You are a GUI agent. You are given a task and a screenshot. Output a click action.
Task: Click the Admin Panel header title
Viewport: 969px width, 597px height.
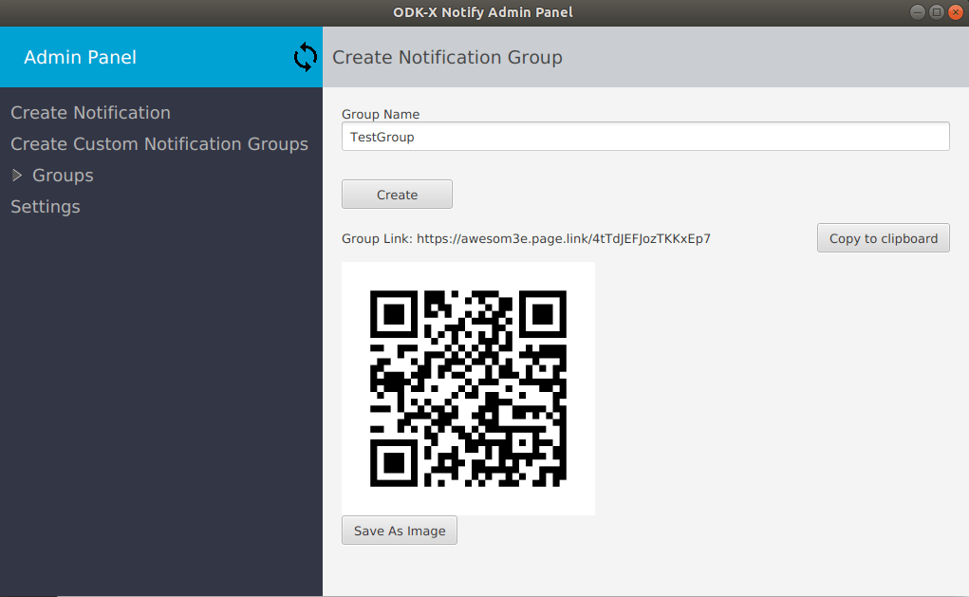pos(80,57)
